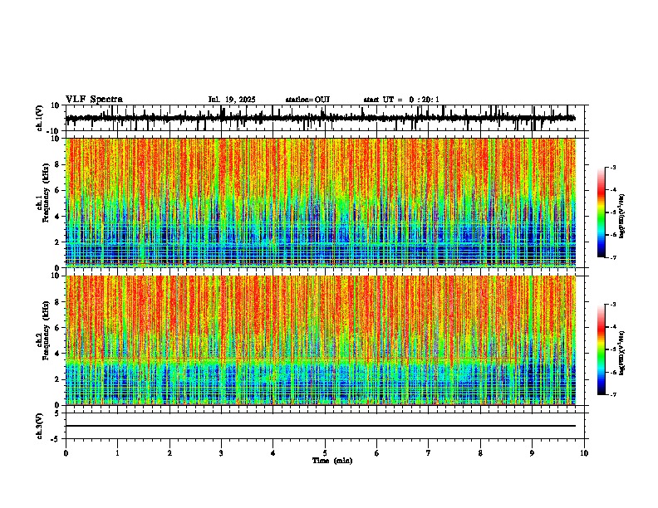This screenshot has height=508, width=658.
Task: Click the "-3" label on lower color scale
Action: [x=612, y=305]
